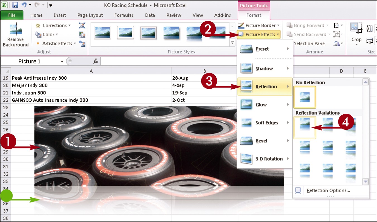Switch to the Insert tab
This screenshot has height=222, width=377.
click(x=60, y=15)
